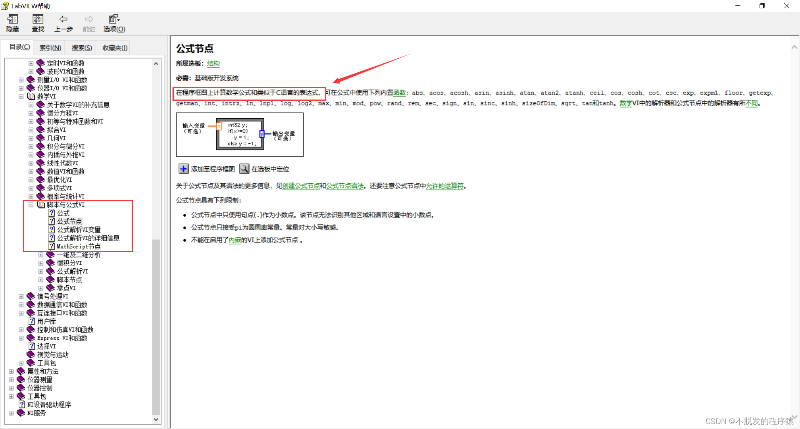The width and height of the screenshot is (800, 429).
Task: Click the 在选板中定位 magnifier icon
Action: pyautogui.click(x=244, y=169)
